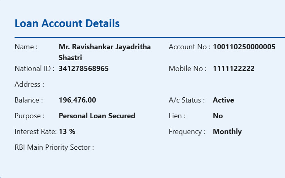
Task: Click mobile number 1111122222
Action: [x=233, y=69]
